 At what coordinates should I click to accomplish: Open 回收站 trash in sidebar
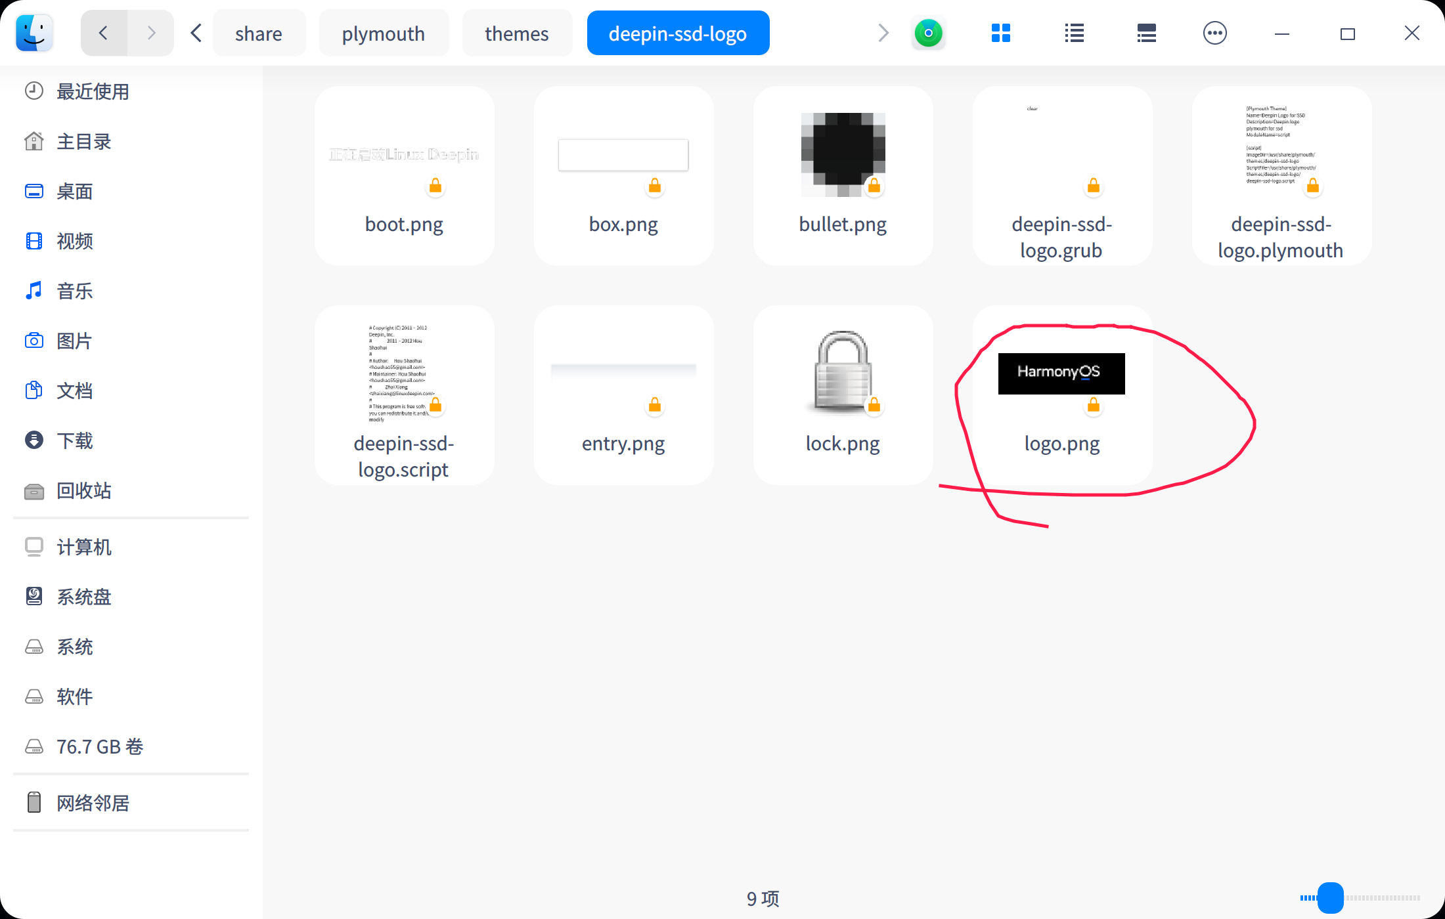click(x=83, y=490)
